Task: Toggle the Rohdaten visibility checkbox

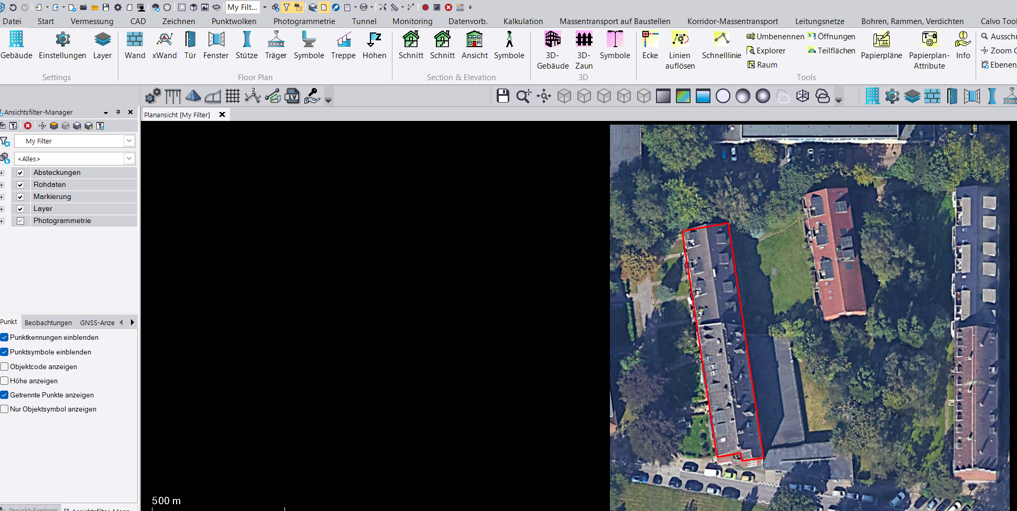Action: 20,185
